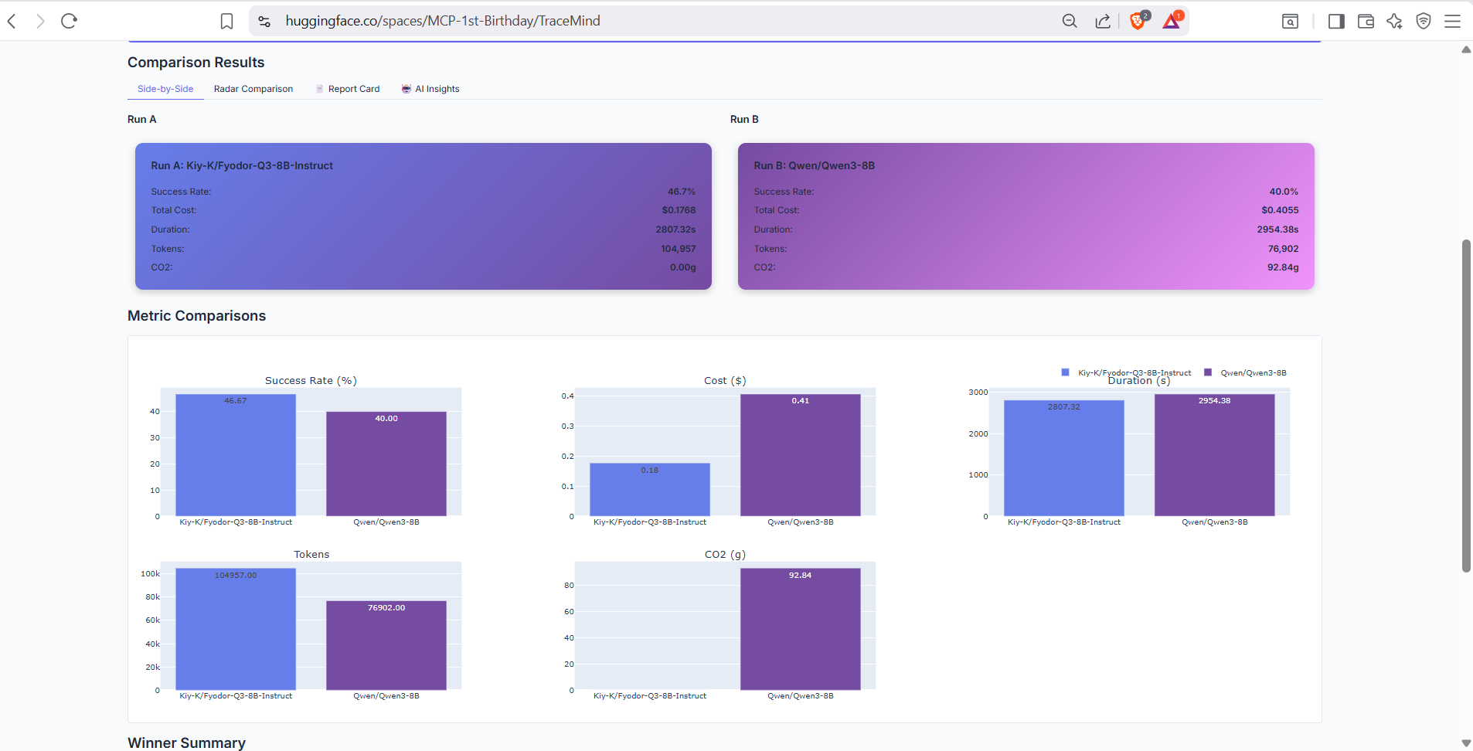Open Brave Rewards triangle icon

click(1172, 20)
